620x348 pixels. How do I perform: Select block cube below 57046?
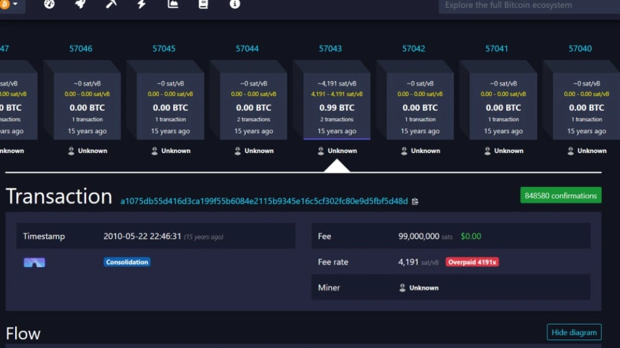(87, 106)
